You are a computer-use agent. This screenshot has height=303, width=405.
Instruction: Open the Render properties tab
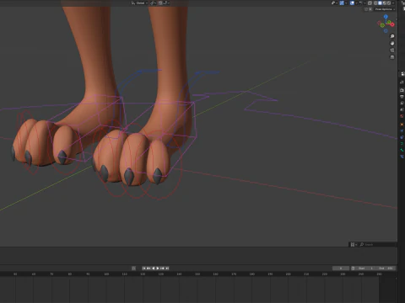pyautogui.click(x=402, y=90)
